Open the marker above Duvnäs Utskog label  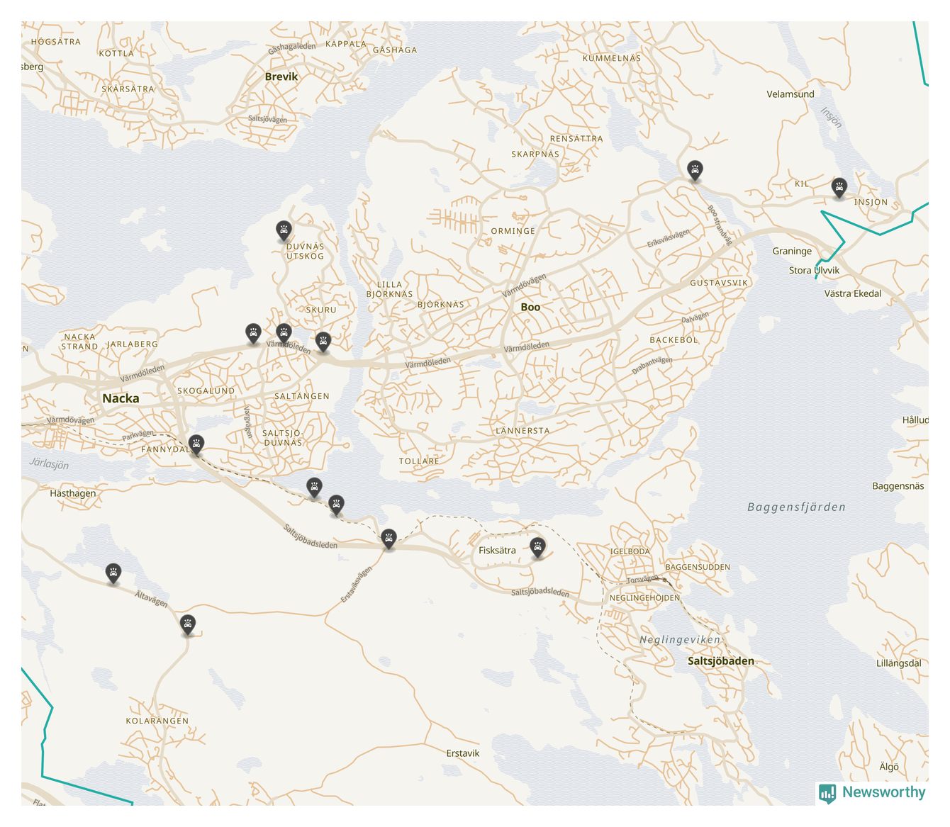pyautogui.click(x=284, y=230)
